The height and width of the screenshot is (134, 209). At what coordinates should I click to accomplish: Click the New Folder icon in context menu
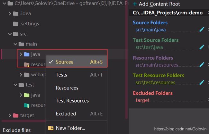[51, 128]
